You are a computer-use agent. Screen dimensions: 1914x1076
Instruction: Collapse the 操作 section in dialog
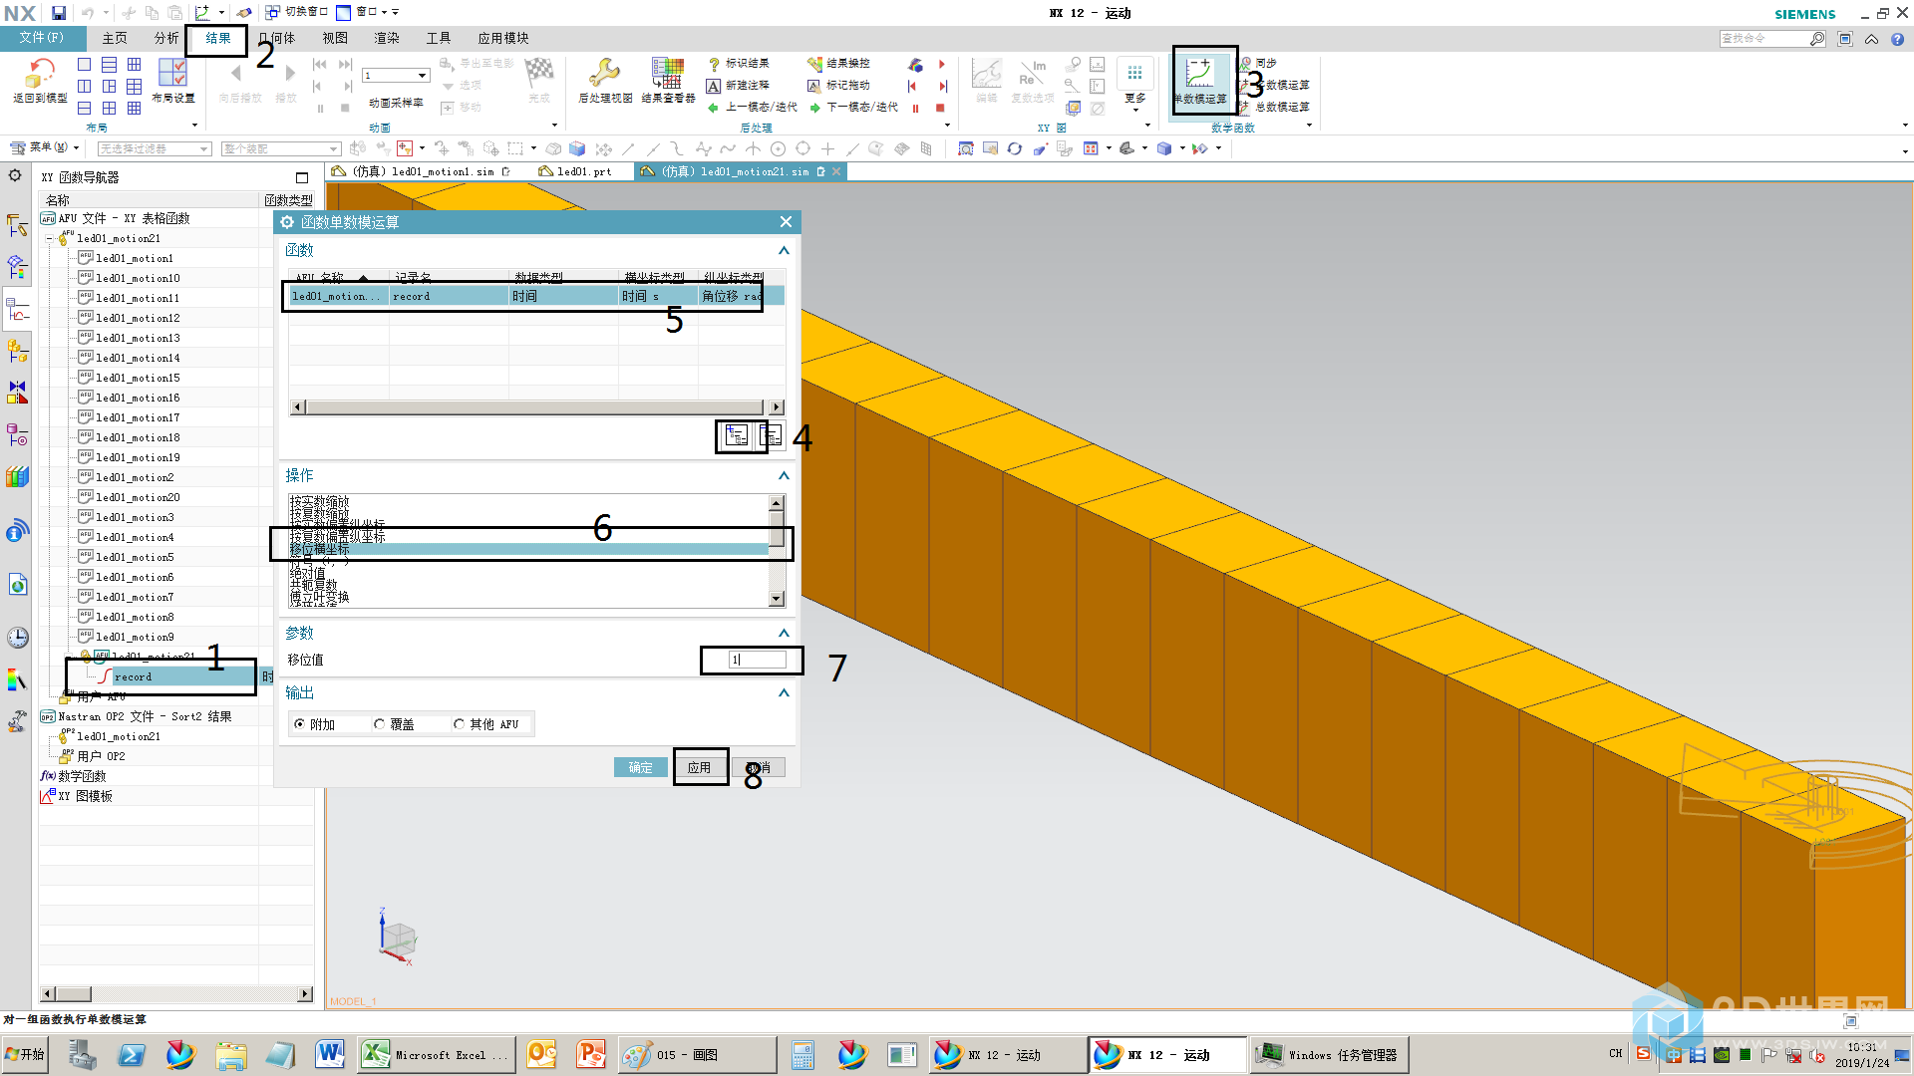coord(784,475)
